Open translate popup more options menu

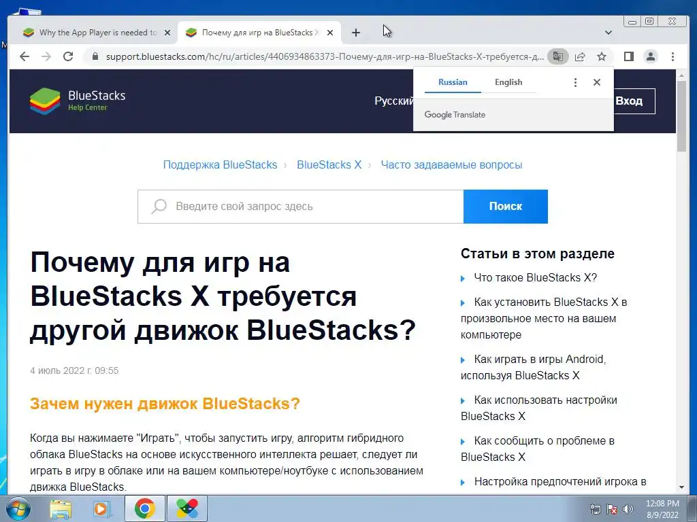[575, 82]
